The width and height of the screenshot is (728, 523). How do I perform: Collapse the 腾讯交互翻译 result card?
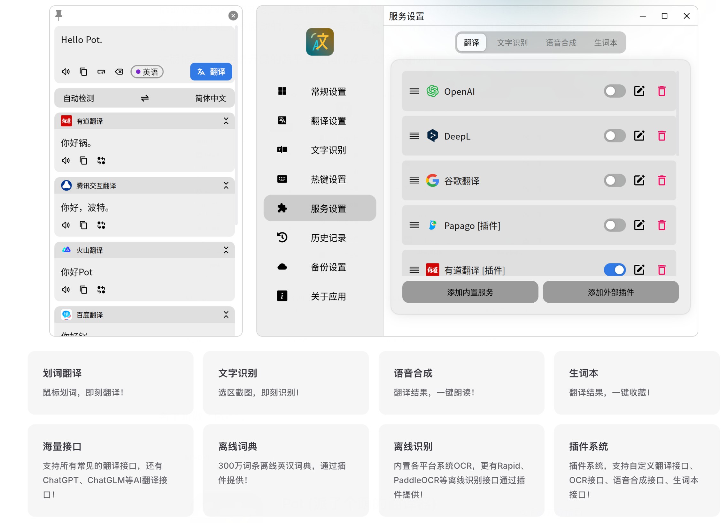pyautogui.click(x=226, y=186)
